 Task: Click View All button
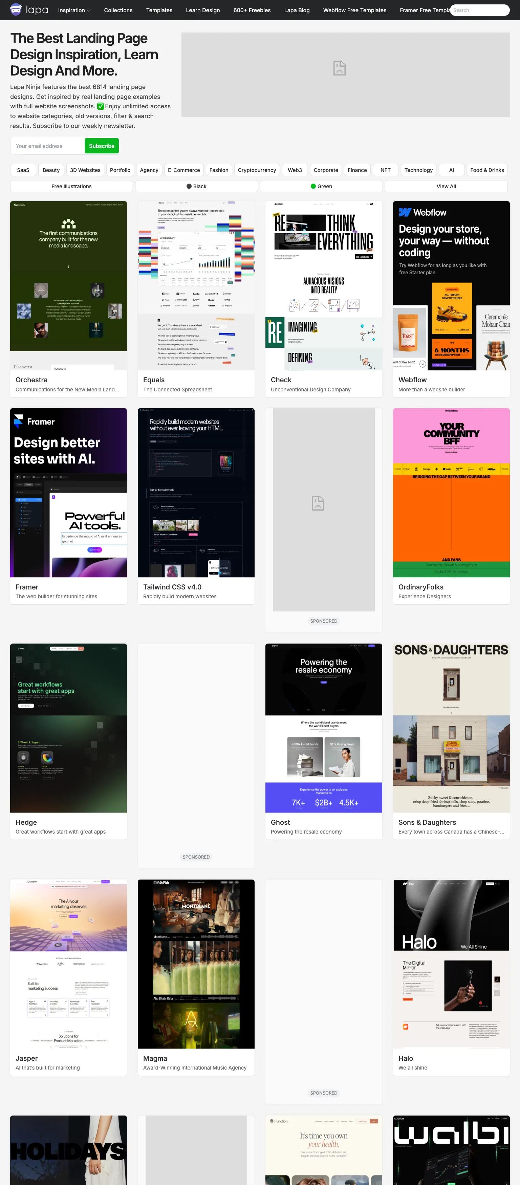446,186
